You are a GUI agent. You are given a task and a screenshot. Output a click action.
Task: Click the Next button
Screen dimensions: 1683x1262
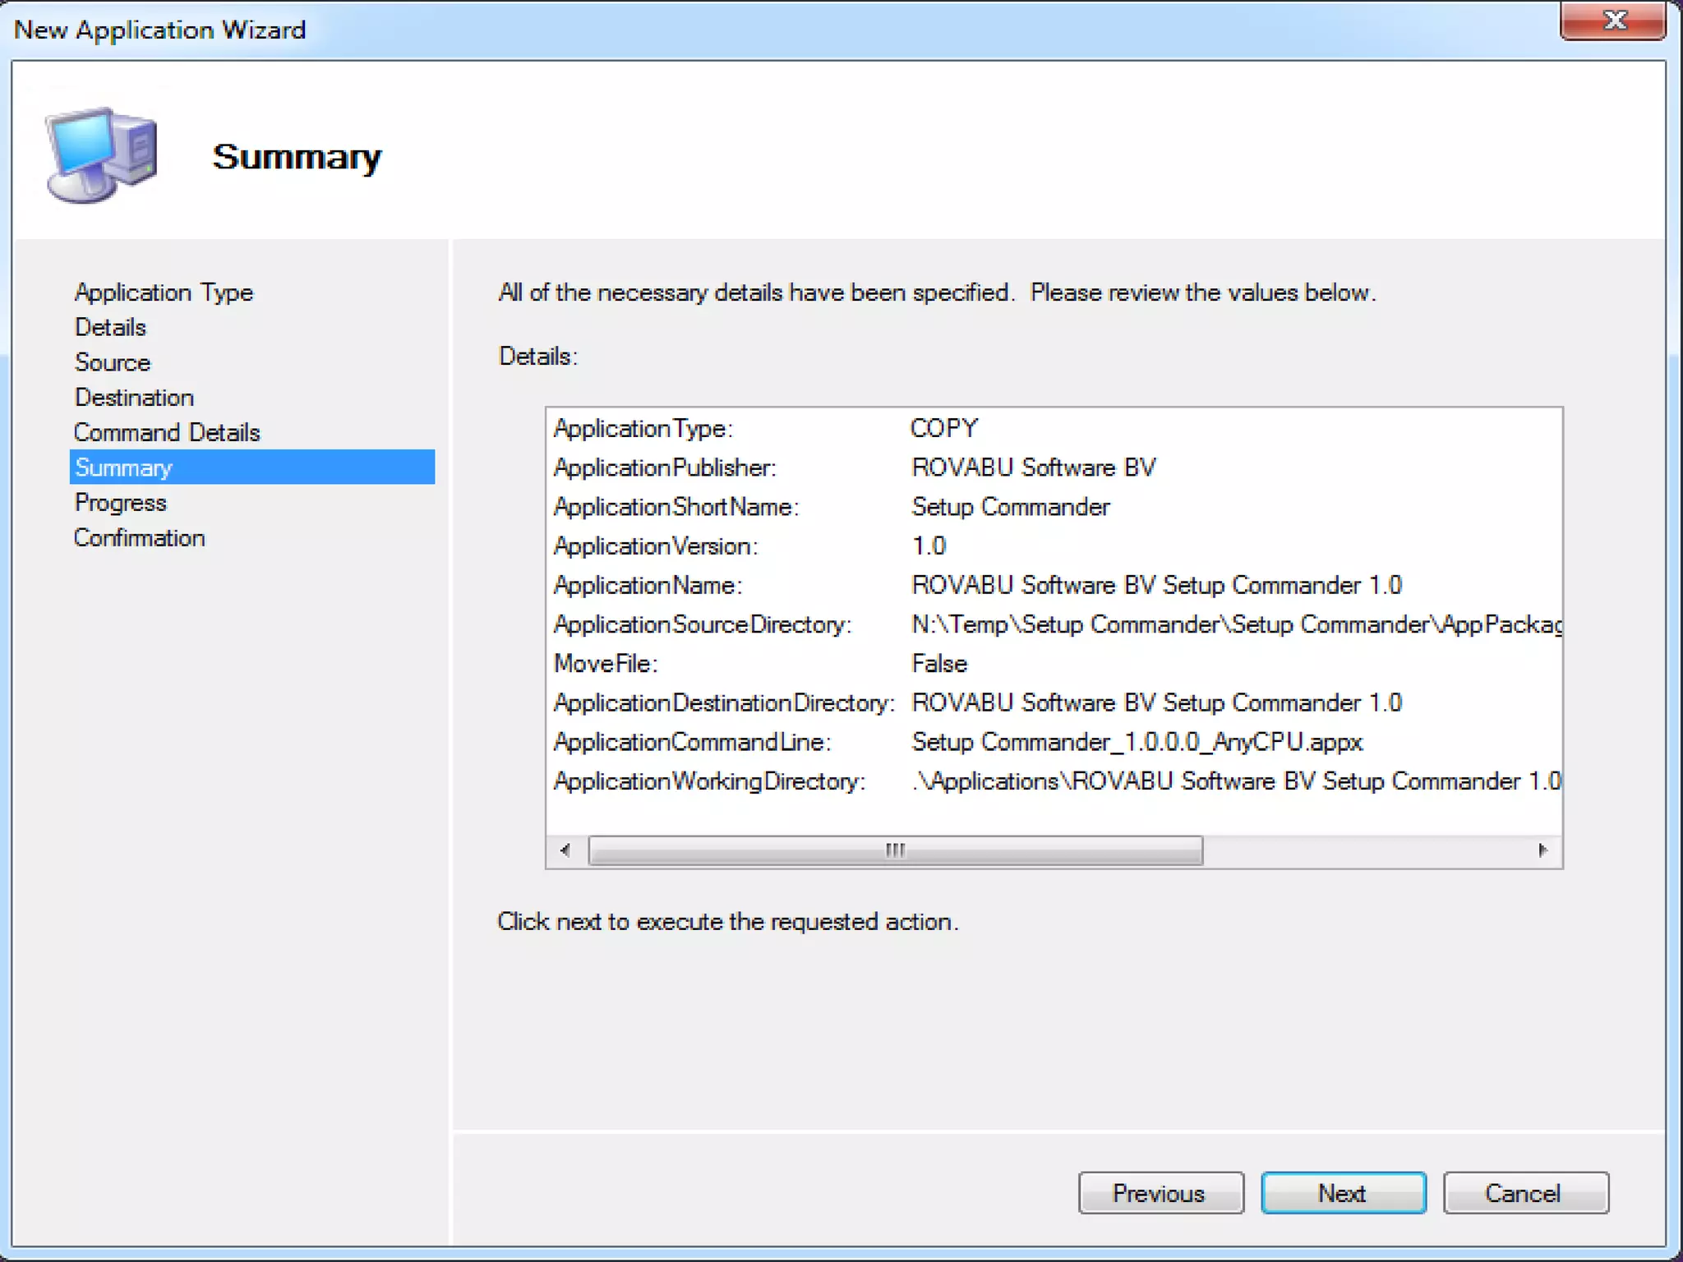tap(1343, 1192)
